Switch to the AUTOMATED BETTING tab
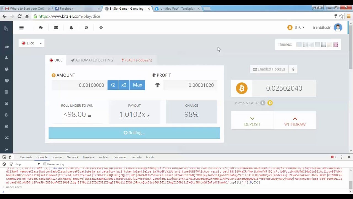This screenshot has height=199, width=353. (92, 60)
